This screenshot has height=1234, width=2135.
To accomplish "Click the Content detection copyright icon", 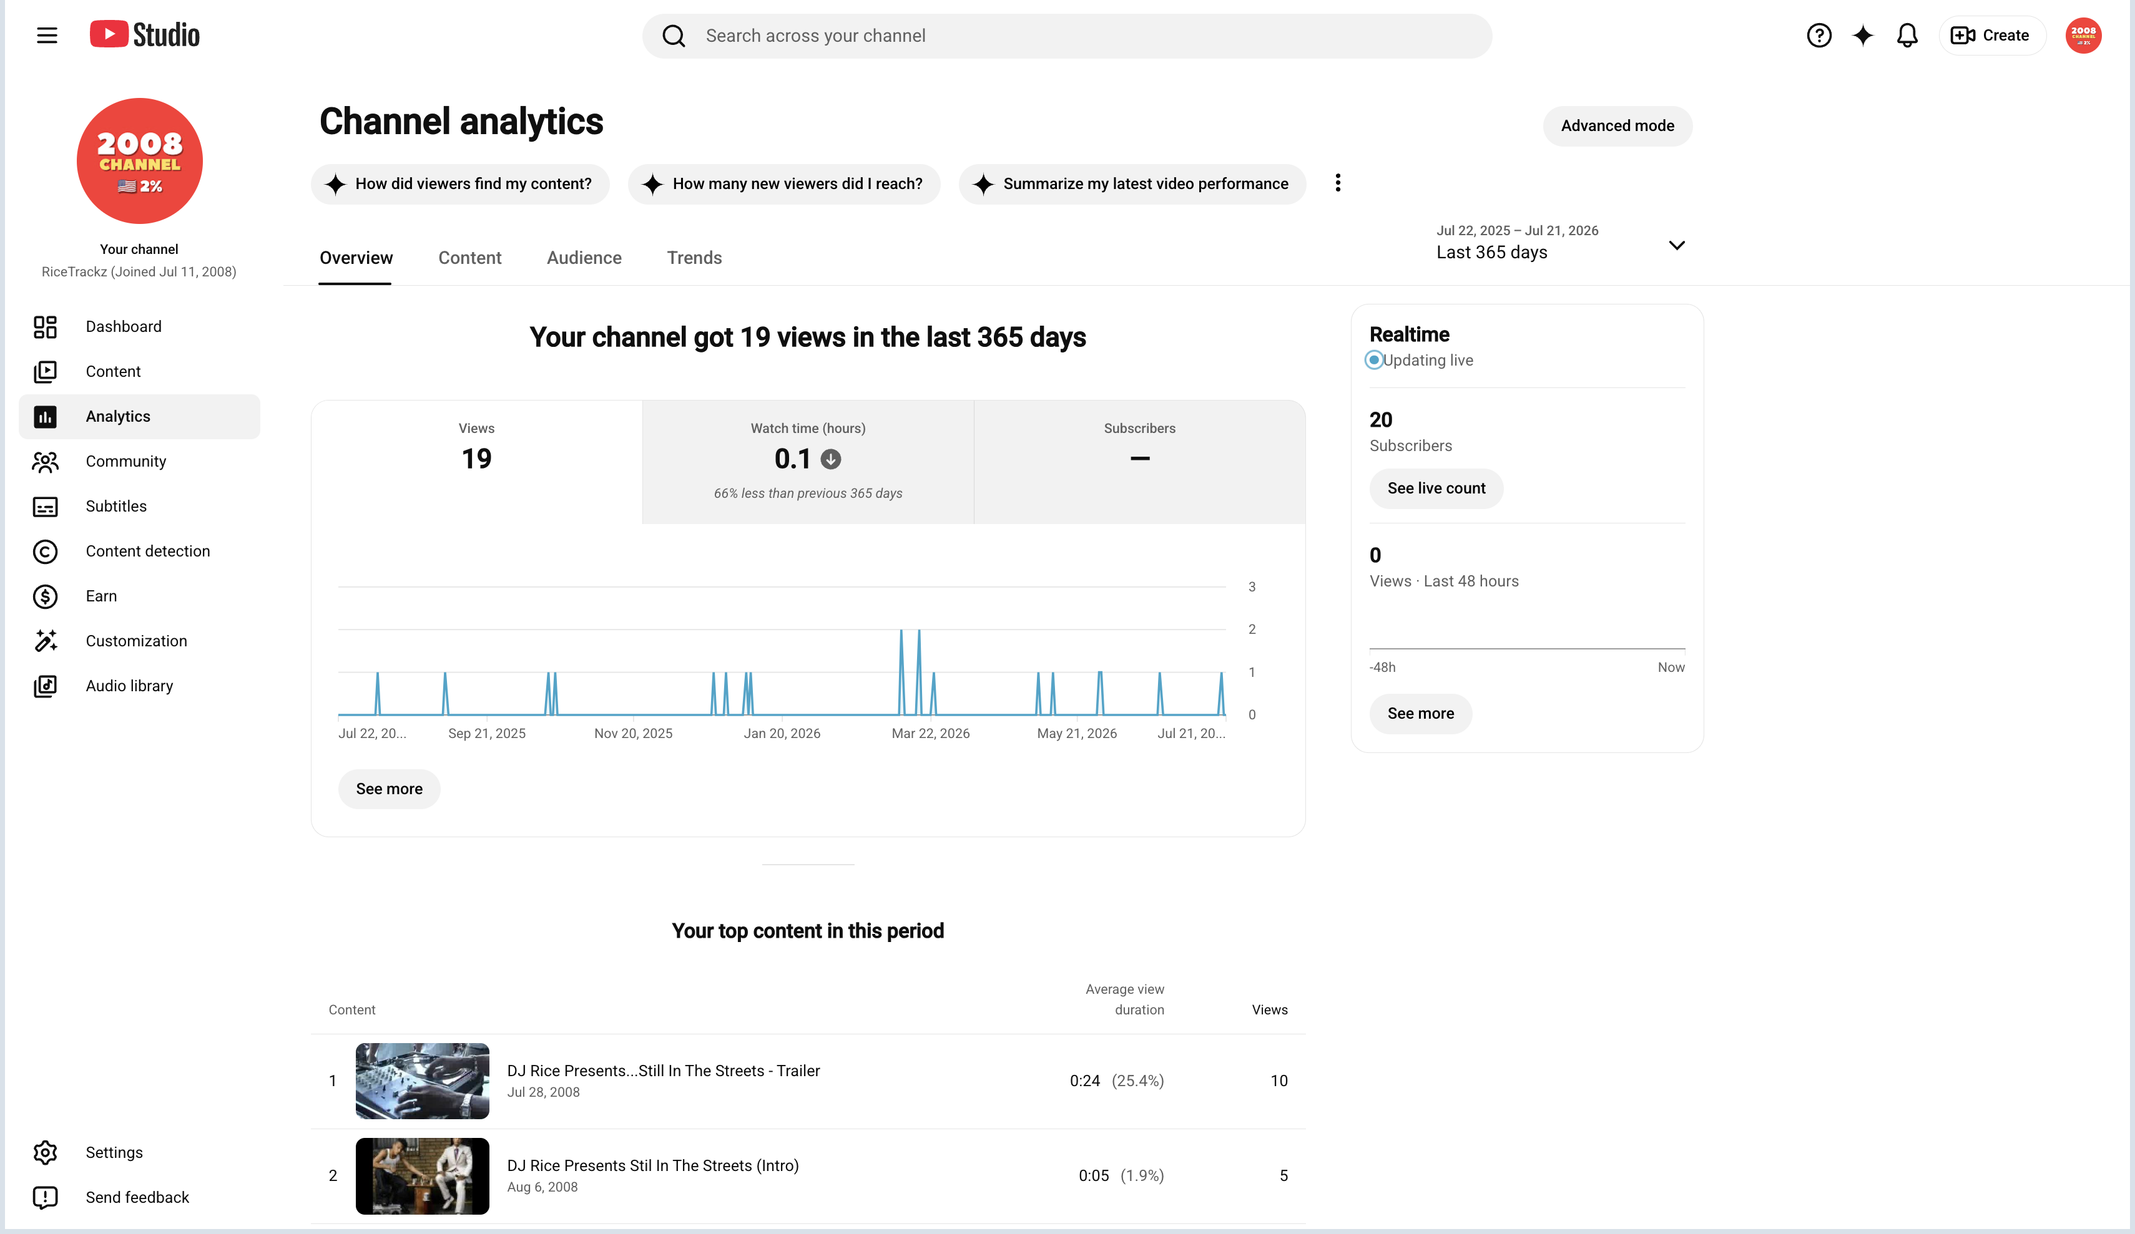I will click(45, 551).
